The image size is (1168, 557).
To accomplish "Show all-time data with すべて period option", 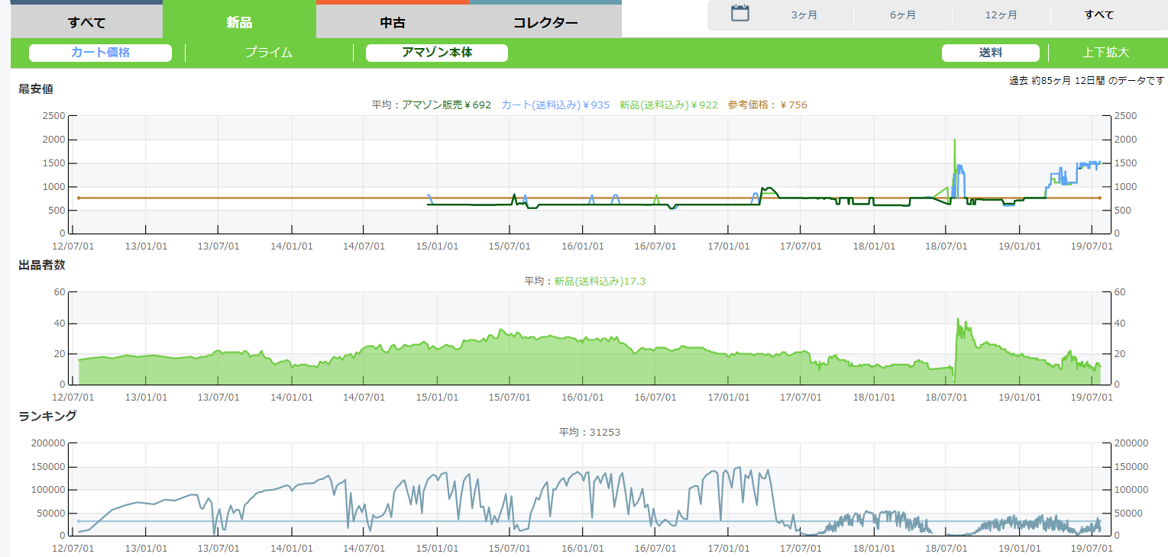I will [1099, 15].
